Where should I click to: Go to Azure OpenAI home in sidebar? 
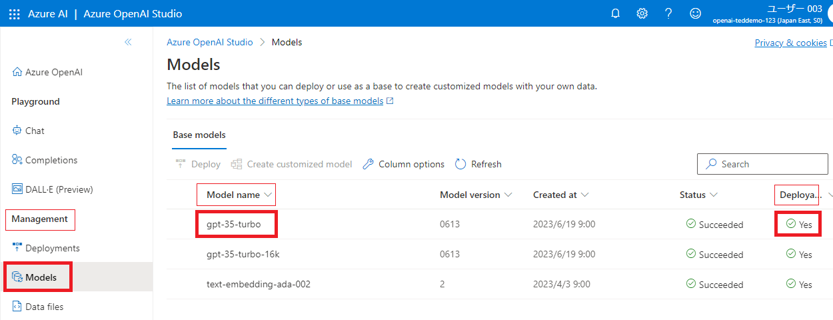[x=47, y=72]
